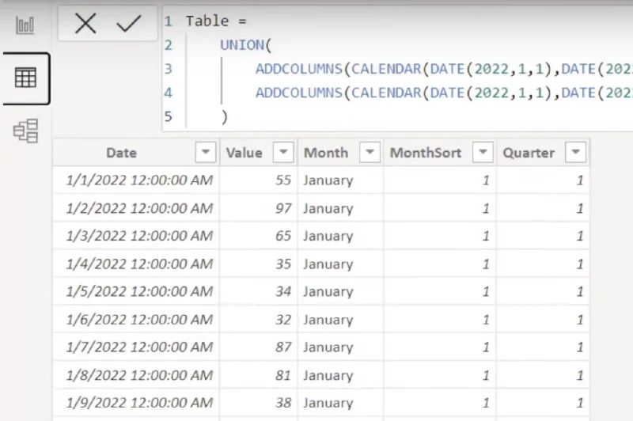Select the MonthSort cell in the 1/6/2022 row
This screenshot has height=421, width=633.
[440, 319]
